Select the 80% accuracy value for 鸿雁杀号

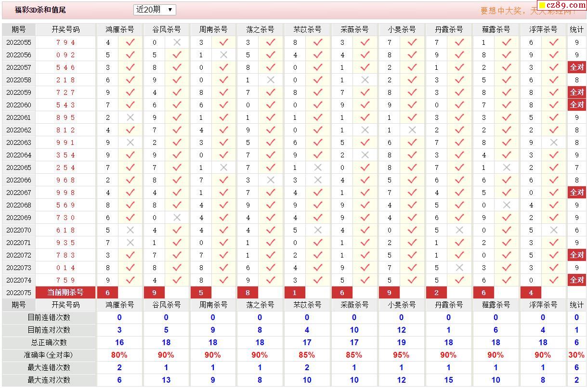(119, 355)
